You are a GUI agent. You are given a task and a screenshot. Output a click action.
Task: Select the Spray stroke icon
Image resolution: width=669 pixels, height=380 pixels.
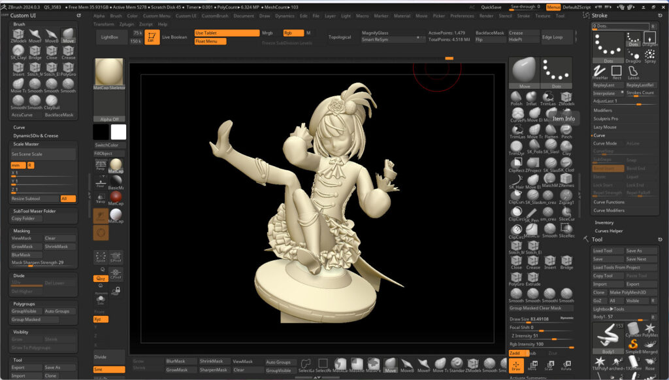pos(649,55)
